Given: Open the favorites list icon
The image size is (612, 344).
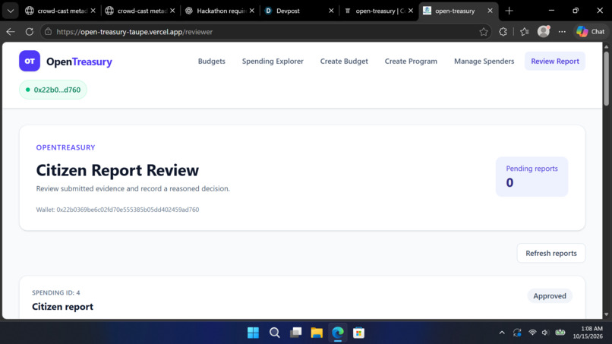Looking at the screenshot, I should [524, 32].
